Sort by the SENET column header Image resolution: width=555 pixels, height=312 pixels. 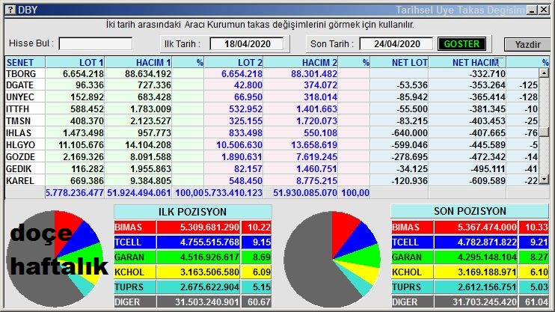[x=25, y=62]
